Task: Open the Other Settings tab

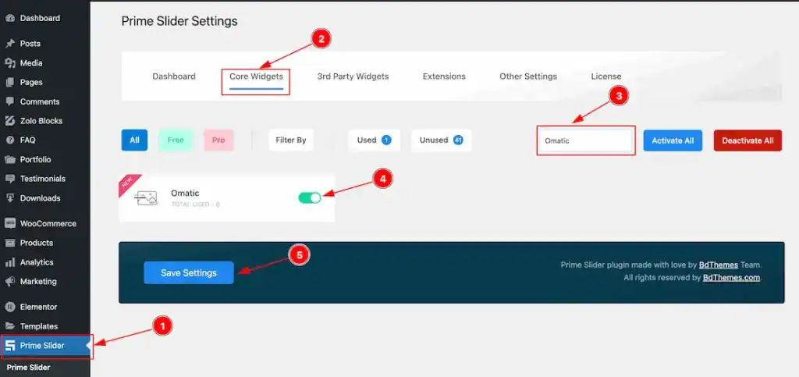Action: (528, 76)
